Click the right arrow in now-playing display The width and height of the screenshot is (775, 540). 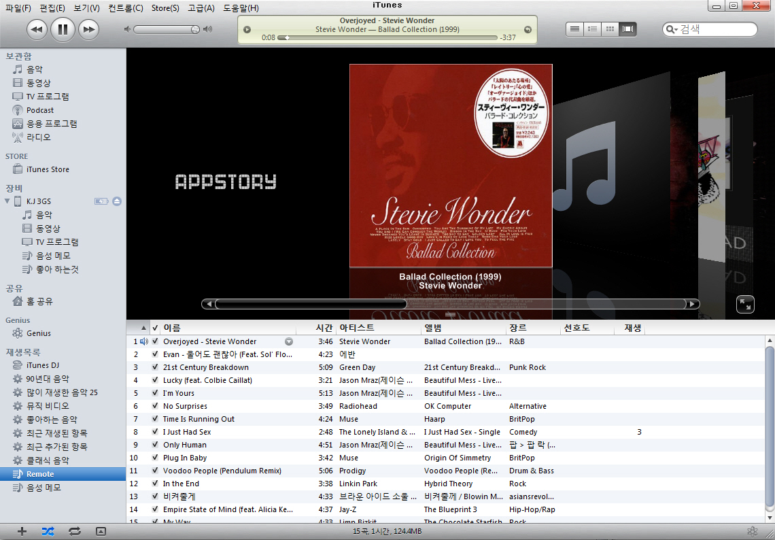pos(528,30)
